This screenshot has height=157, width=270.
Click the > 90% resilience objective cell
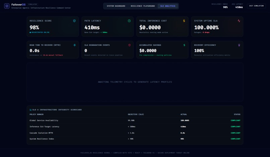point(131,139)
